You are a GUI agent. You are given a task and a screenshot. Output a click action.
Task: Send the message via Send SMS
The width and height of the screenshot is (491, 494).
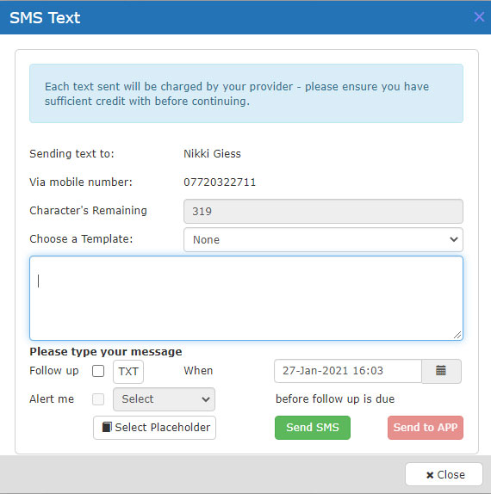tap(313, 428)
